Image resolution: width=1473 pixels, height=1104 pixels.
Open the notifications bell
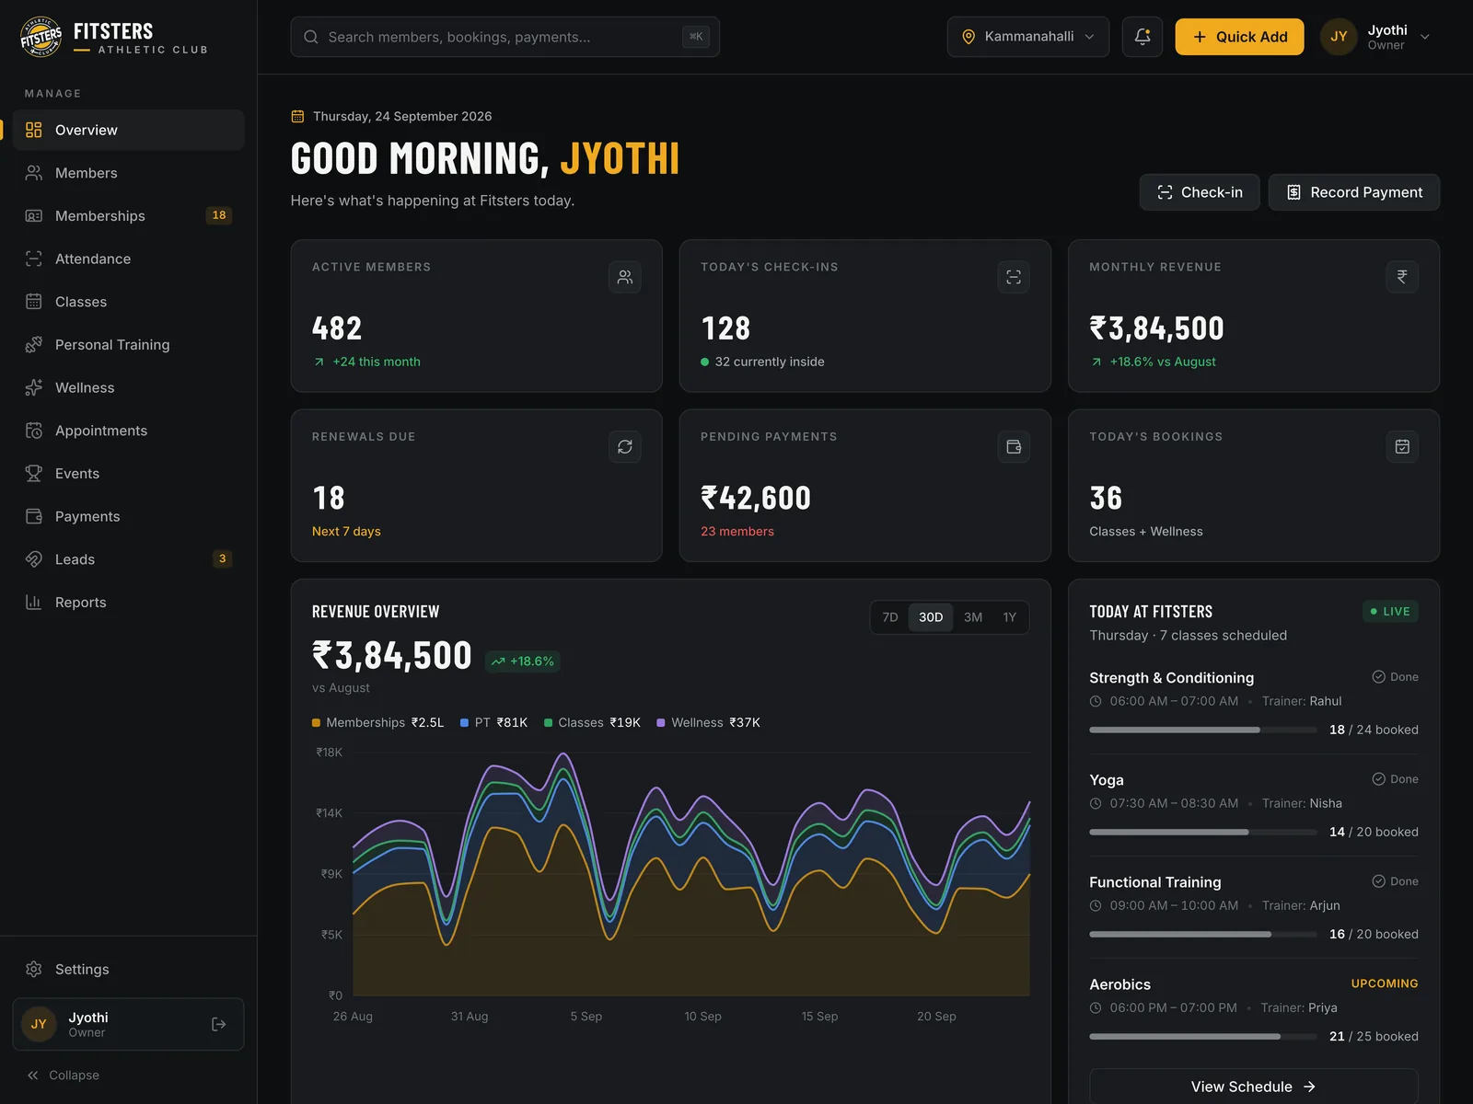1142,37
